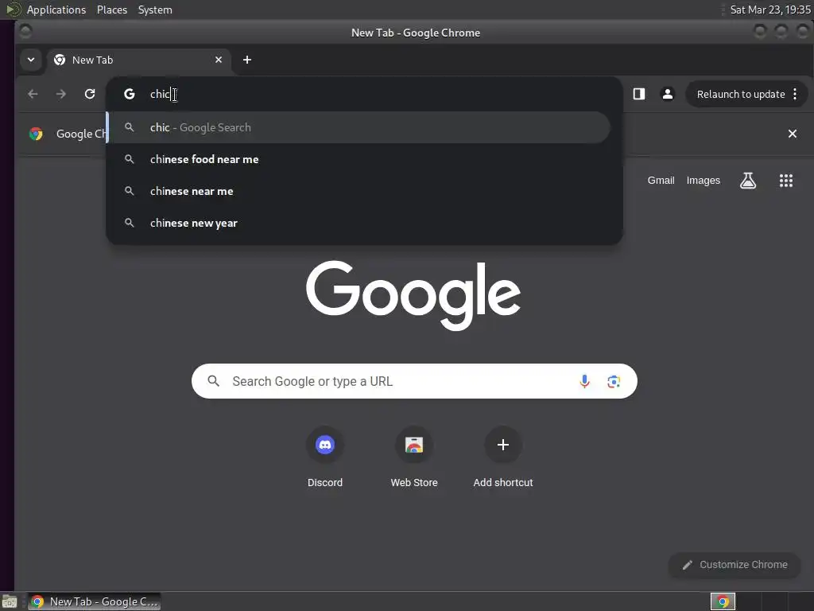Open the Applications menu

[56, 10]
